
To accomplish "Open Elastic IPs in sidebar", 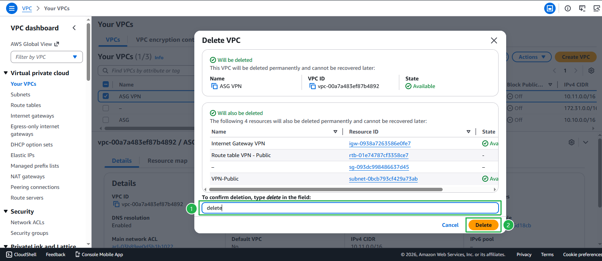I will click(x=22, y=155).
